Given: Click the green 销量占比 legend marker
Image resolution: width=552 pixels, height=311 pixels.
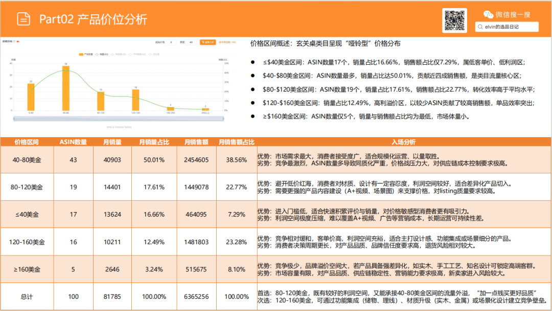Looking at the screenshot, I should 96,54.
